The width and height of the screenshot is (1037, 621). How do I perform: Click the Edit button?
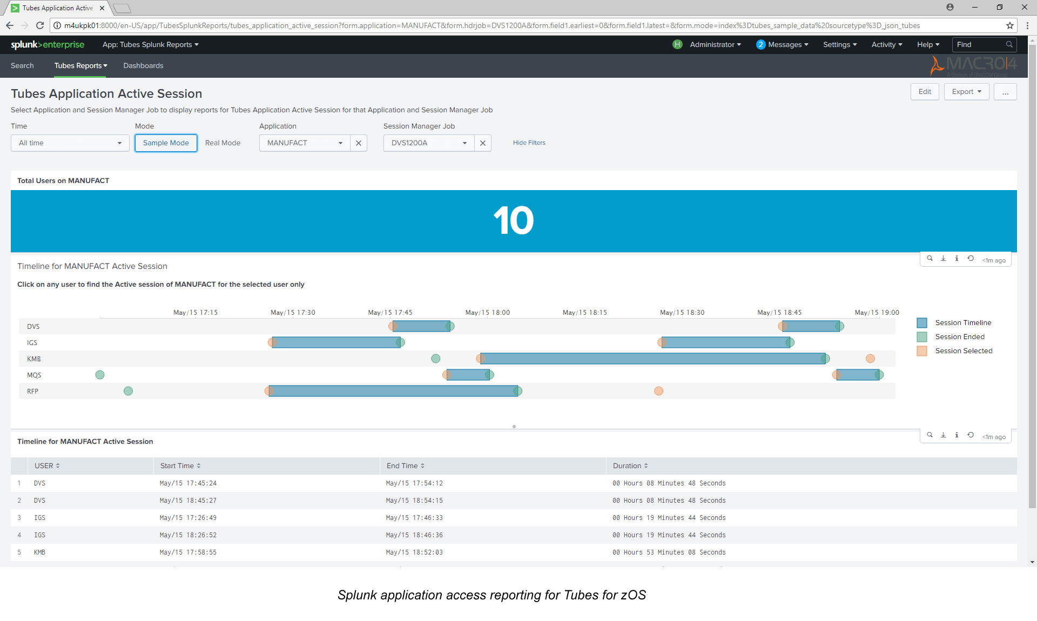coord(925,91)
